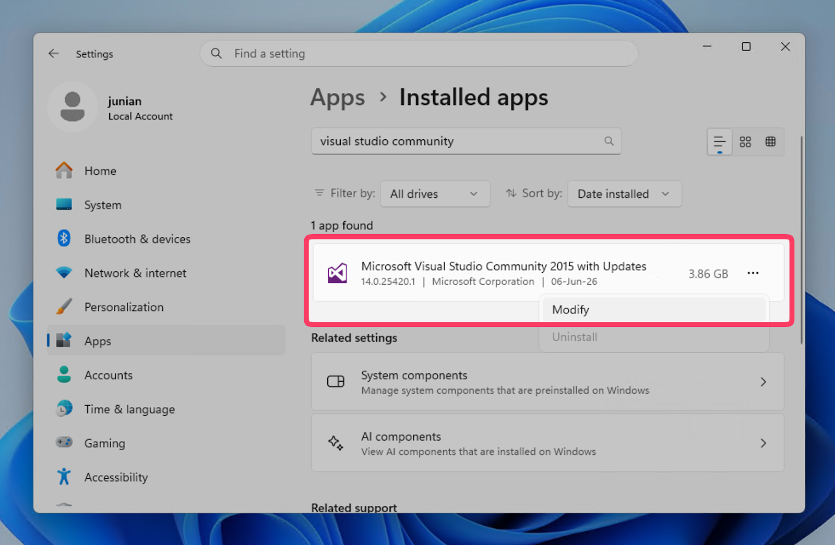Image resolution: width=835 pixels, height=545 pixels.
Task: Open the System settings page
Action: (x=166, y=205)
